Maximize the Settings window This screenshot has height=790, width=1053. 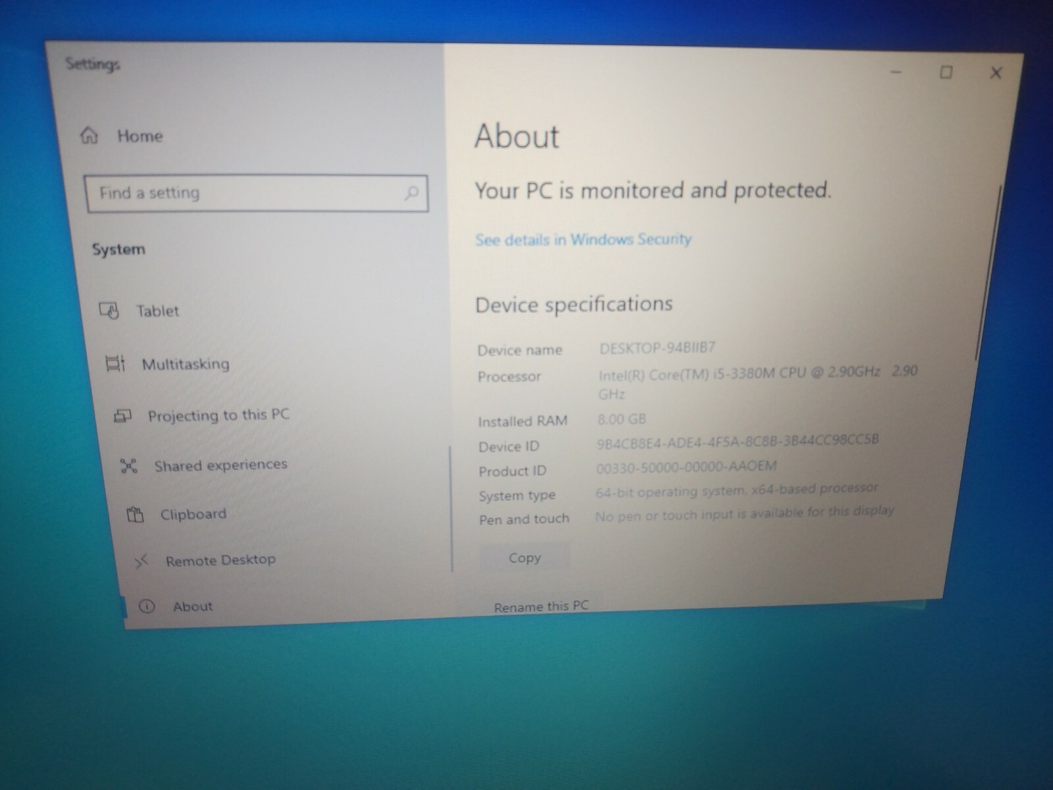946,72
